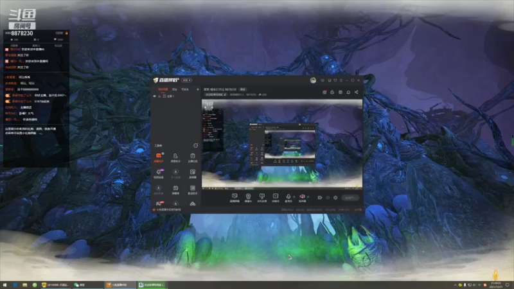Click the start streaming button
The width and height of the screenshot is (514, 289).
[350, 198]
